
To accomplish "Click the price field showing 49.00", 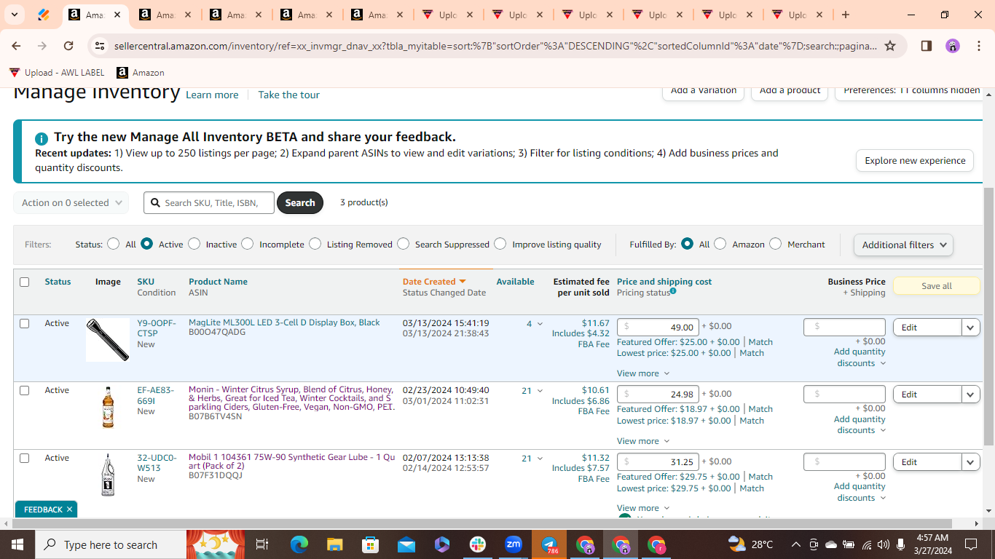I will point(658,328).
